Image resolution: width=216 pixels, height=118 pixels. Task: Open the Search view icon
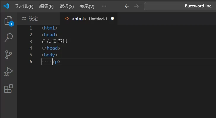point(9,37)
